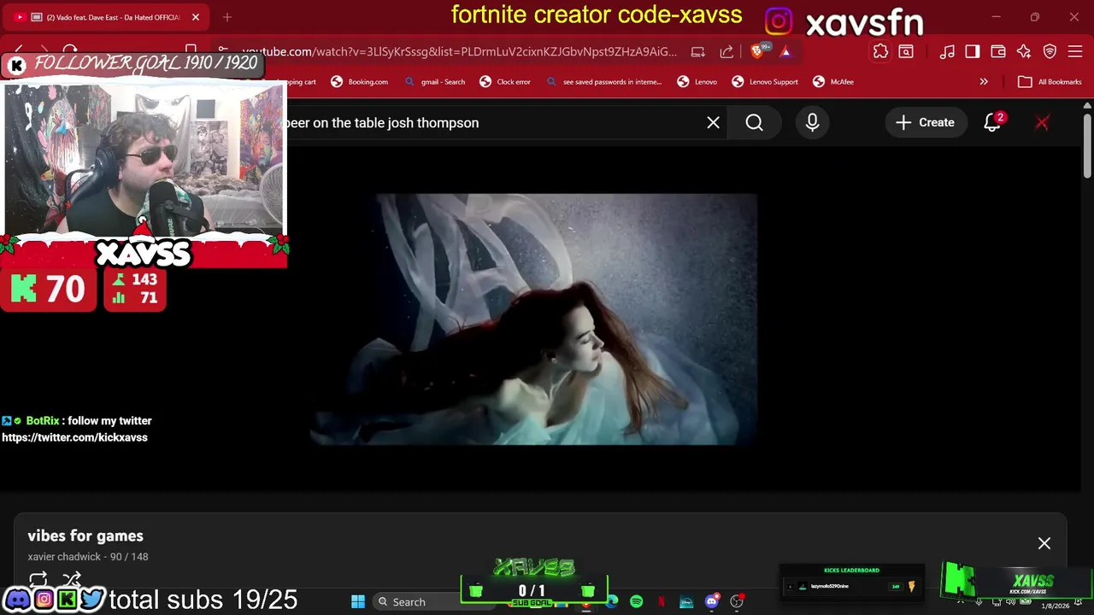Open the twitter.com/kickxavss chat link
The height and width of the screenshot is (615, 1094).
[74, 437]
